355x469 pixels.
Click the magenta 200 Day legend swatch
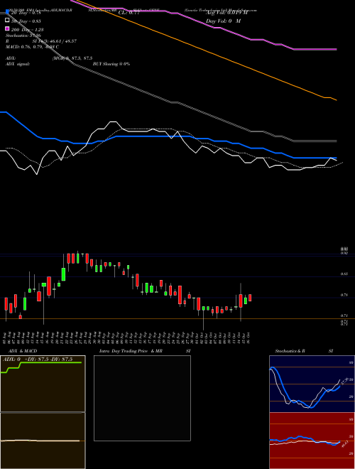8,28
